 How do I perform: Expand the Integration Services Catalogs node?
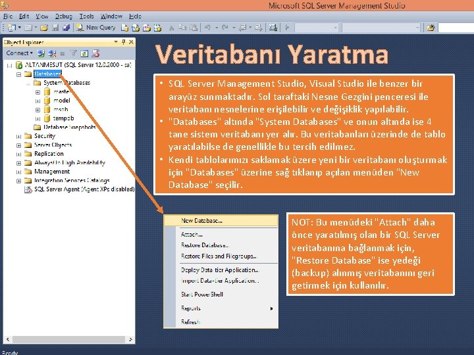18,181
